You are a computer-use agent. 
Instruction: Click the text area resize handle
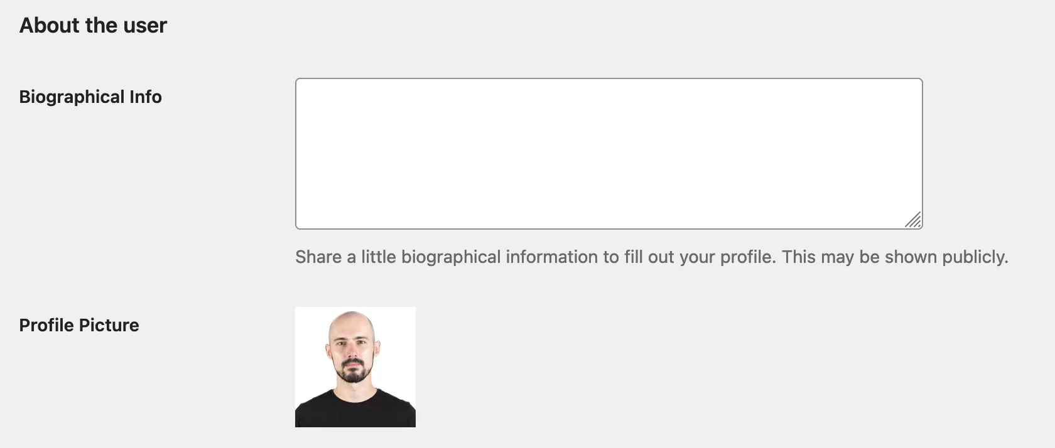tap(914, 220)
